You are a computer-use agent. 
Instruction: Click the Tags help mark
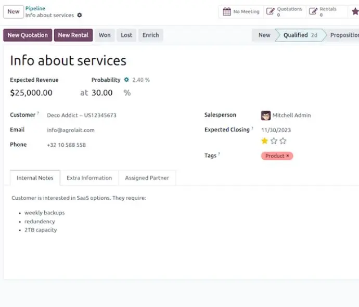(219, 154)
